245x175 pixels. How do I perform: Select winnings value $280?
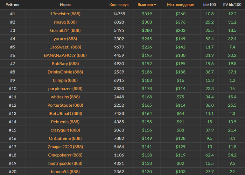pyautogui.click(x=147, y=30)
